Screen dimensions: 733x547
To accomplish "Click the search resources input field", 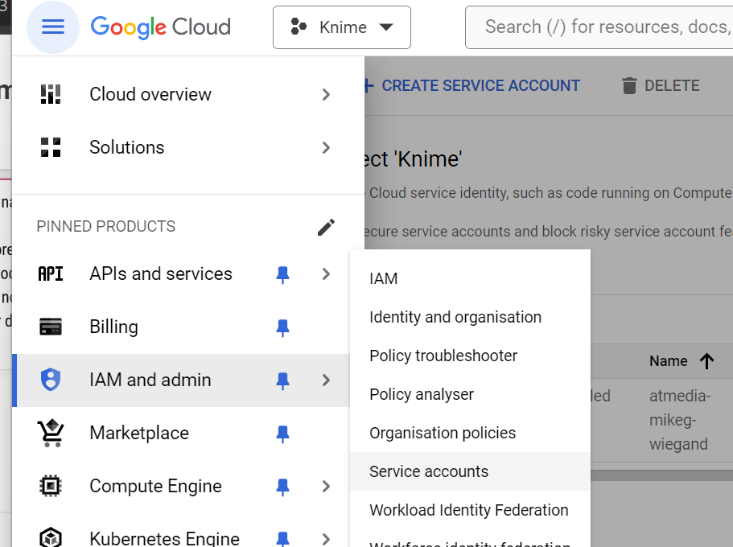I will tap(599, 27).
